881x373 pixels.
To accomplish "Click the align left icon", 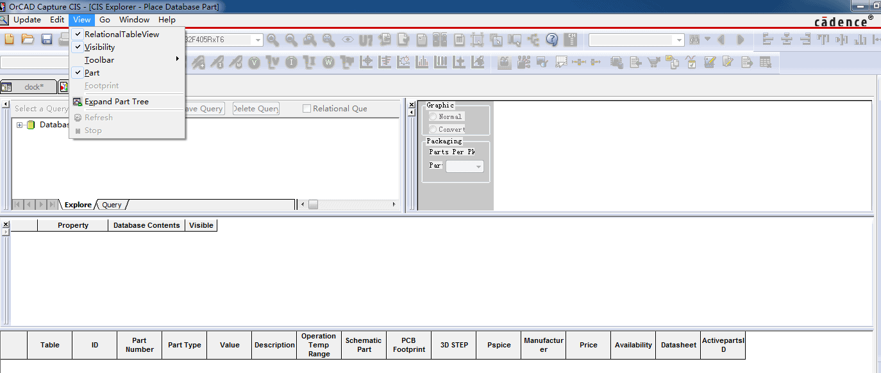I will tap(768, 40).
